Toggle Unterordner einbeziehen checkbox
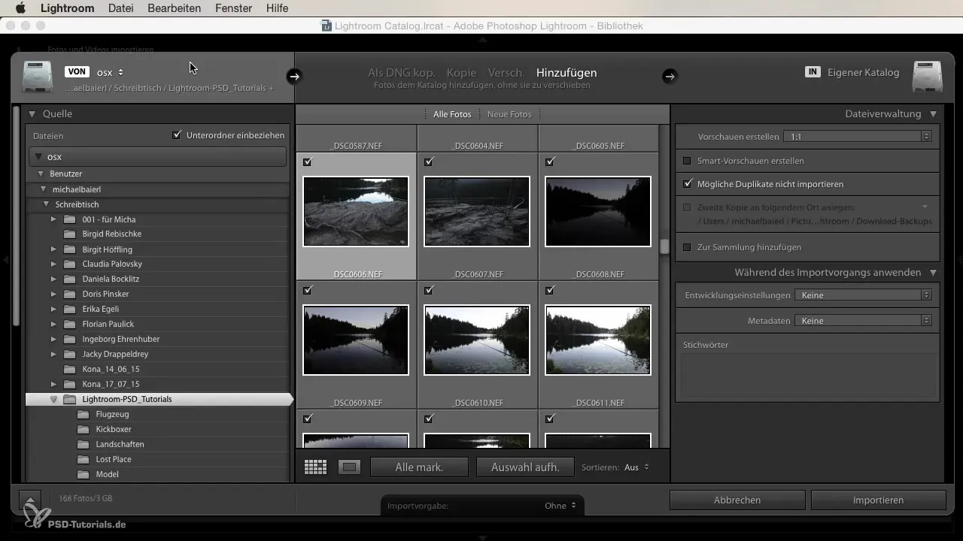The image size is (963, 541). click(177, 135)
